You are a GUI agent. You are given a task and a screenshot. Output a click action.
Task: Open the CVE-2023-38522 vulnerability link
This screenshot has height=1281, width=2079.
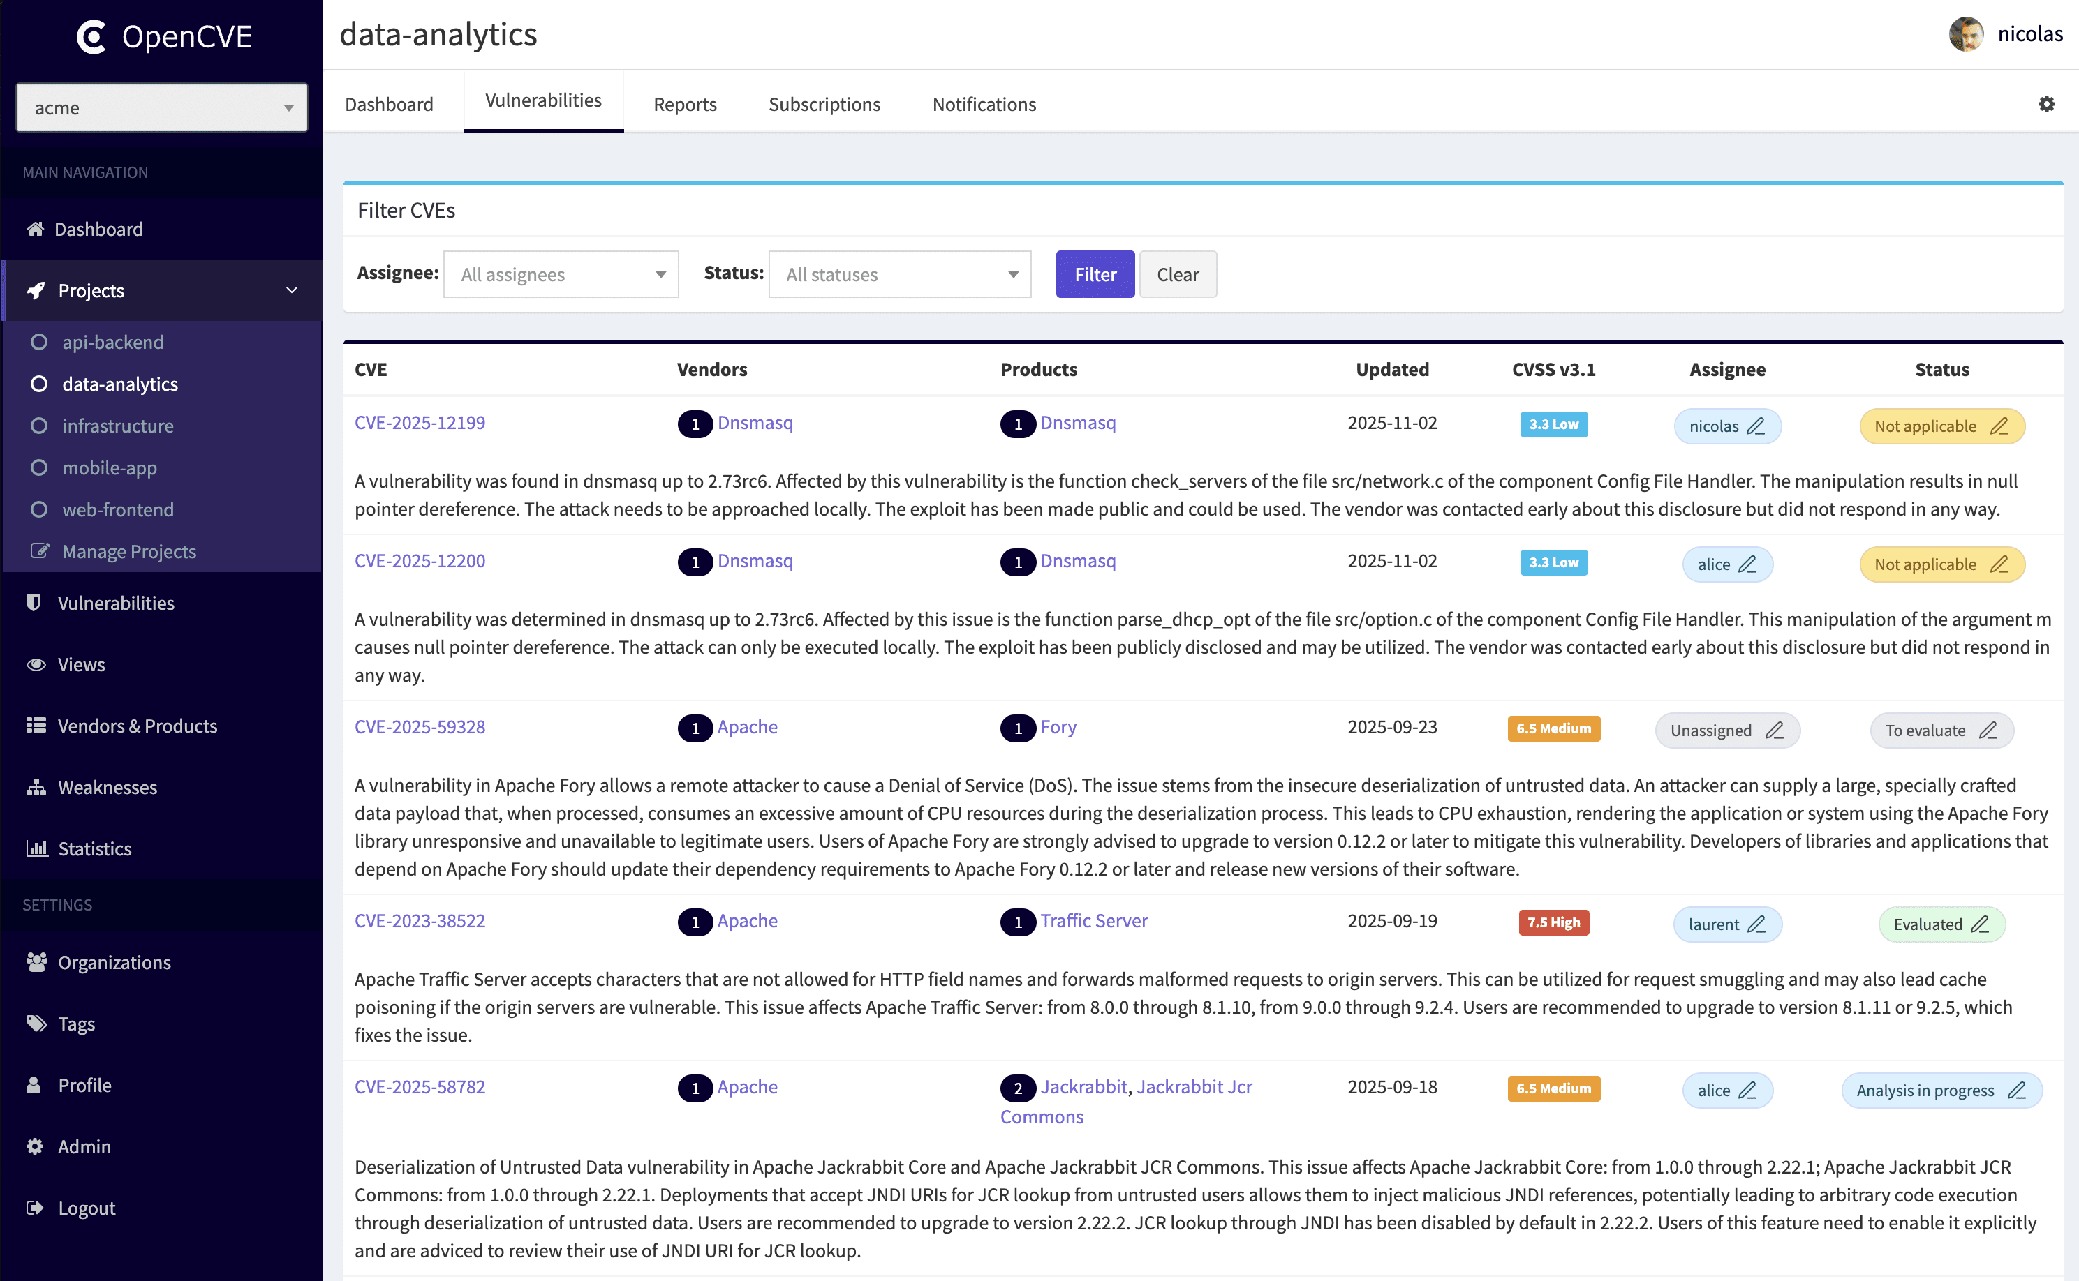pos(420,921)
